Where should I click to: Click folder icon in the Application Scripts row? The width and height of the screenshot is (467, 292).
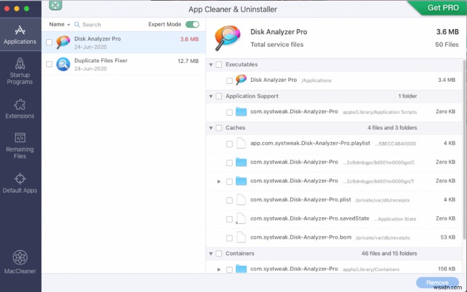pyautogui.click(x=241, y=112)
